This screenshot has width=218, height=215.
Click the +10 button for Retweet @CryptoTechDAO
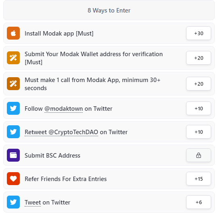point(199,132)
